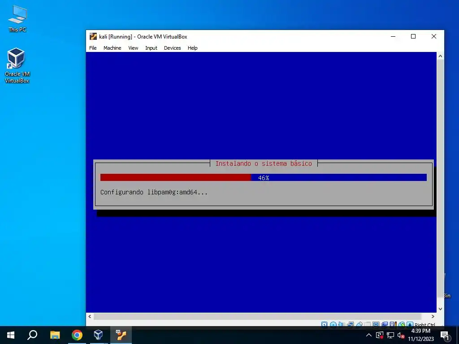Open File menu in VirtualBox
The width and height of the screenshot is (459, 344).
point(93,48)
